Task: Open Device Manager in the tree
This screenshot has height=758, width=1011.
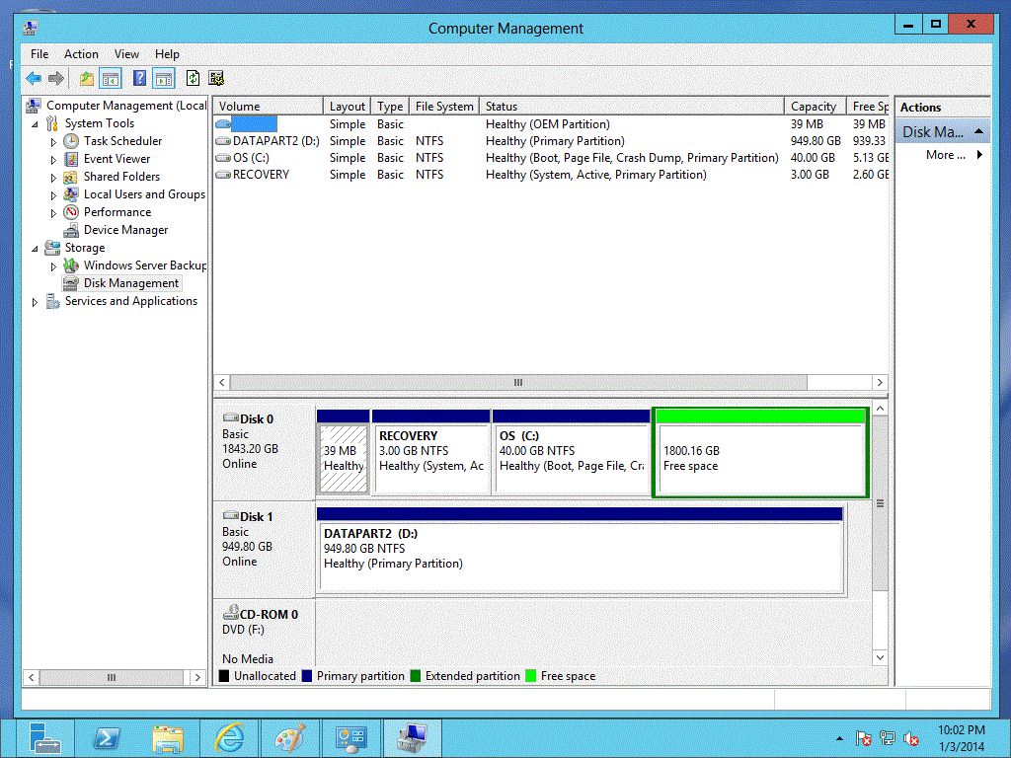Action: [x=125, y=230]
